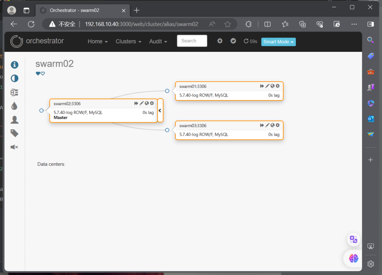Image resolution: width=382 pixels, height=275 pixels.
Task: Click the not secure warning badge
Action: point(62,24)
